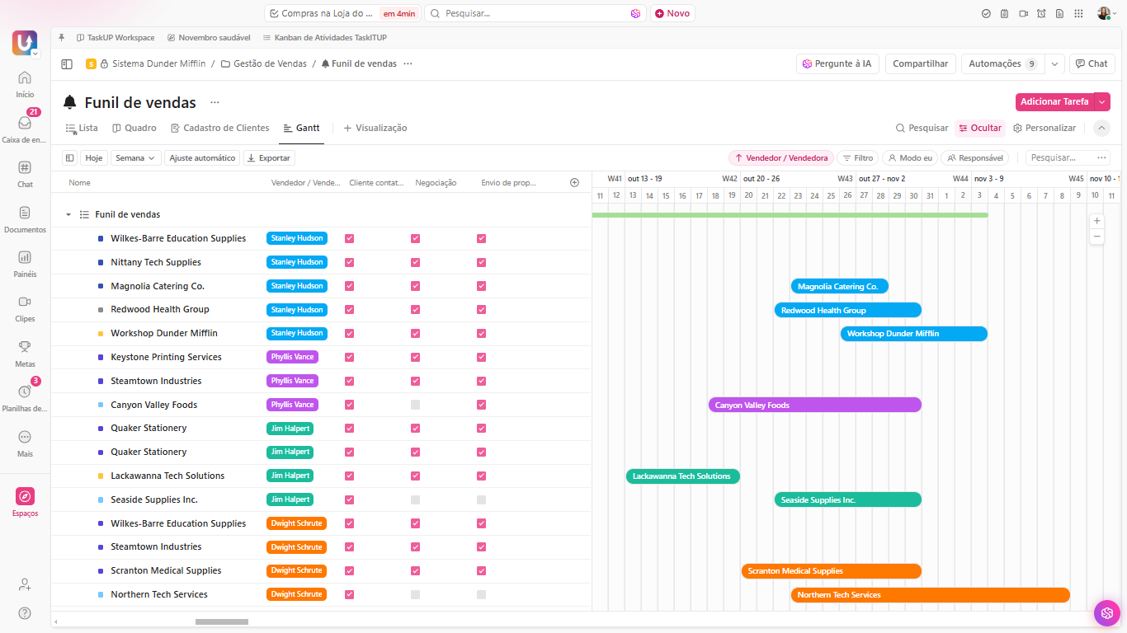Screen dimensions: 1127x633
Task: Open the Metas trophy icon
Action: click(x=25, y=347)
